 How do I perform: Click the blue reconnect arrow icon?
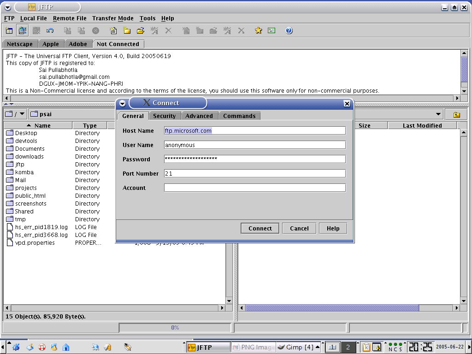point(50,30)
